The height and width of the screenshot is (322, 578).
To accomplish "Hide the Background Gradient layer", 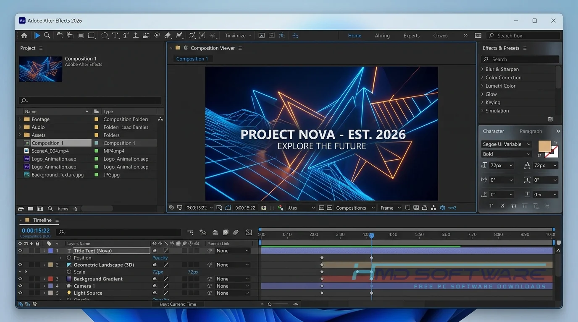I will 20,279.
